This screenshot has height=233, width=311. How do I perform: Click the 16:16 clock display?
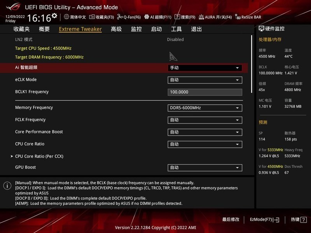[x=39, y=18]
